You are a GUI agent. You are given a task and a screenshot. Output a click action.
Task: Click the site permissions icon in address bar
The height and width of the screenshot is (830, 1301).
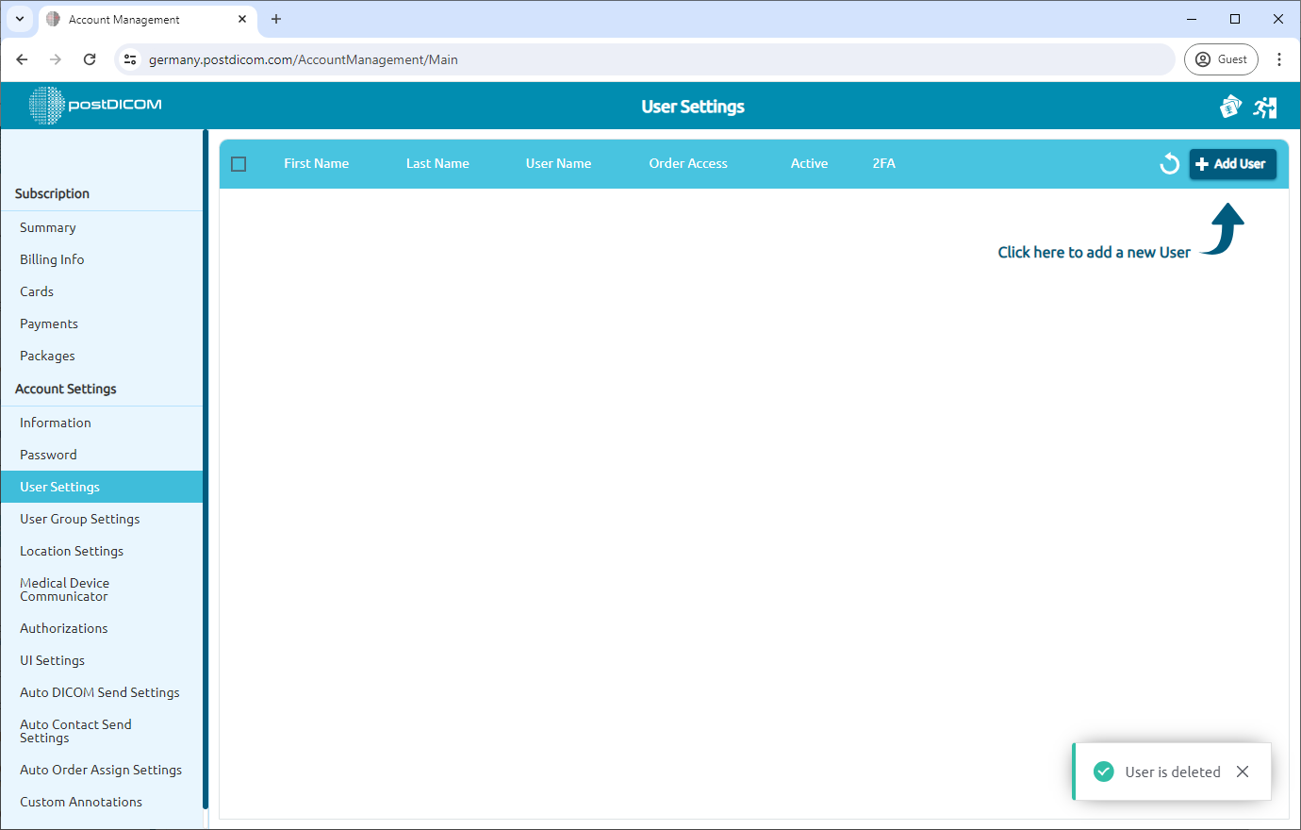(129, 58)
